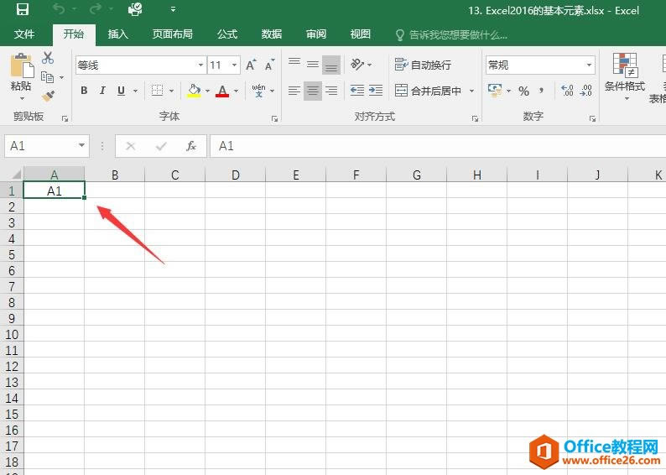Open the font size 11 dropdown

234,65
